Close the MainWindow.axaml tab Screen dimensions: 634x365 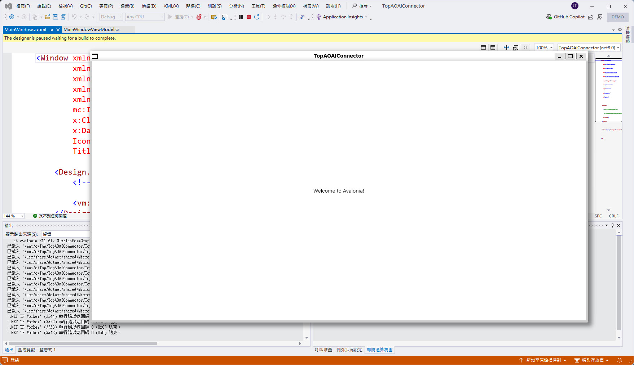click(58, 30)
